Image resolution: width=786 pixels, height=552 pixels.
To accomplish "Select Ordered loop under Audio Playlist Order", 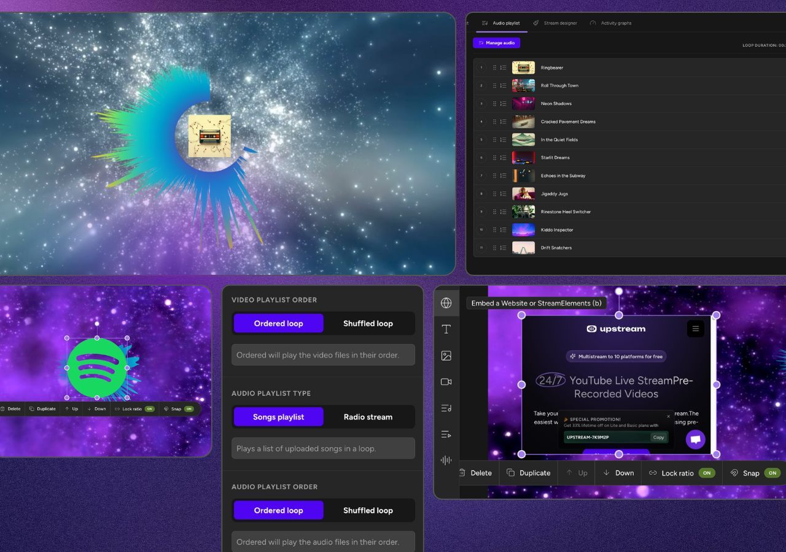I will click(278, 510).
